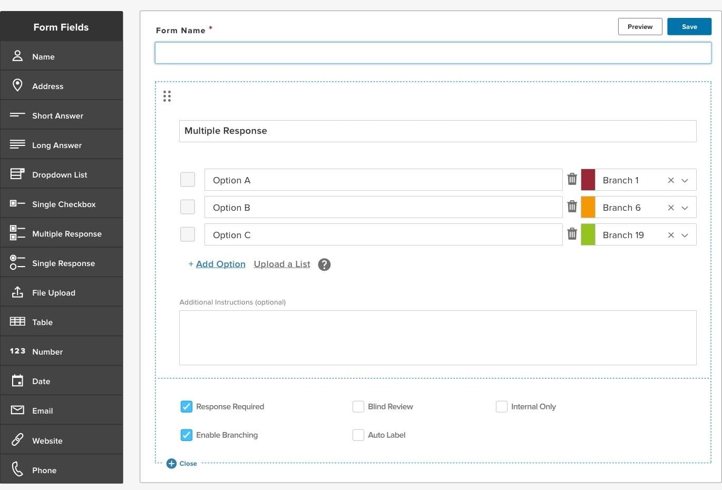This screenshot has height=490, width=722.
Task: Click the Address pin icon
Action: click(17, 85)
